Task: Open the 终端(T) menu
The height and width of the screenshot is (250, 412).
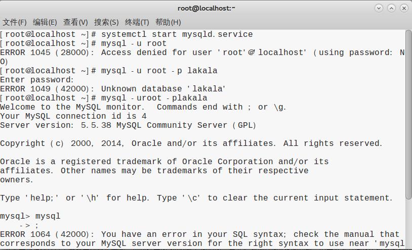Action: tap(137, 22)
